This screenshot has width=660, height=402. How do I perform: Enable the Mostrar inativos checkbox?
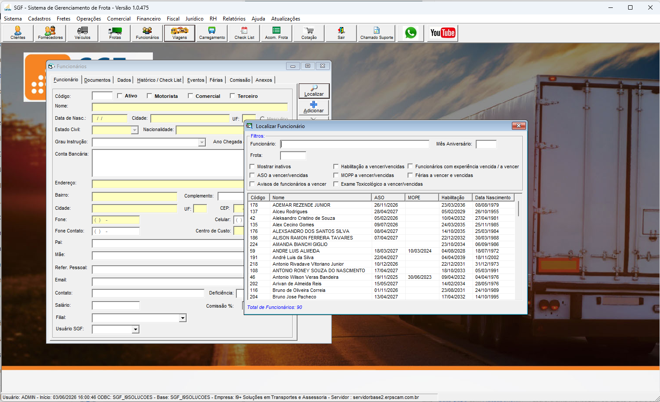tap(252, 166)
